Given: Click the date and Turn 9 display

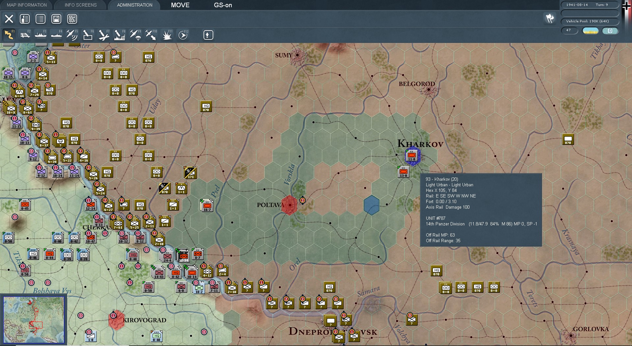Looking at the screenshot, I should pos(590,5).
